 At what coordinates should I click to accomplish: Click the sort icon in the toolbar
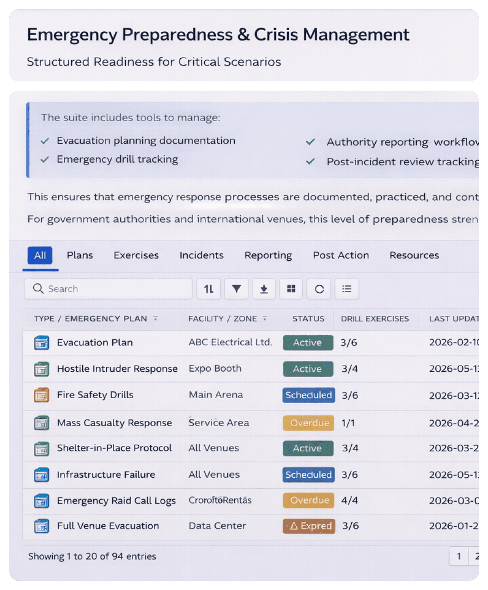pos(208,289)
